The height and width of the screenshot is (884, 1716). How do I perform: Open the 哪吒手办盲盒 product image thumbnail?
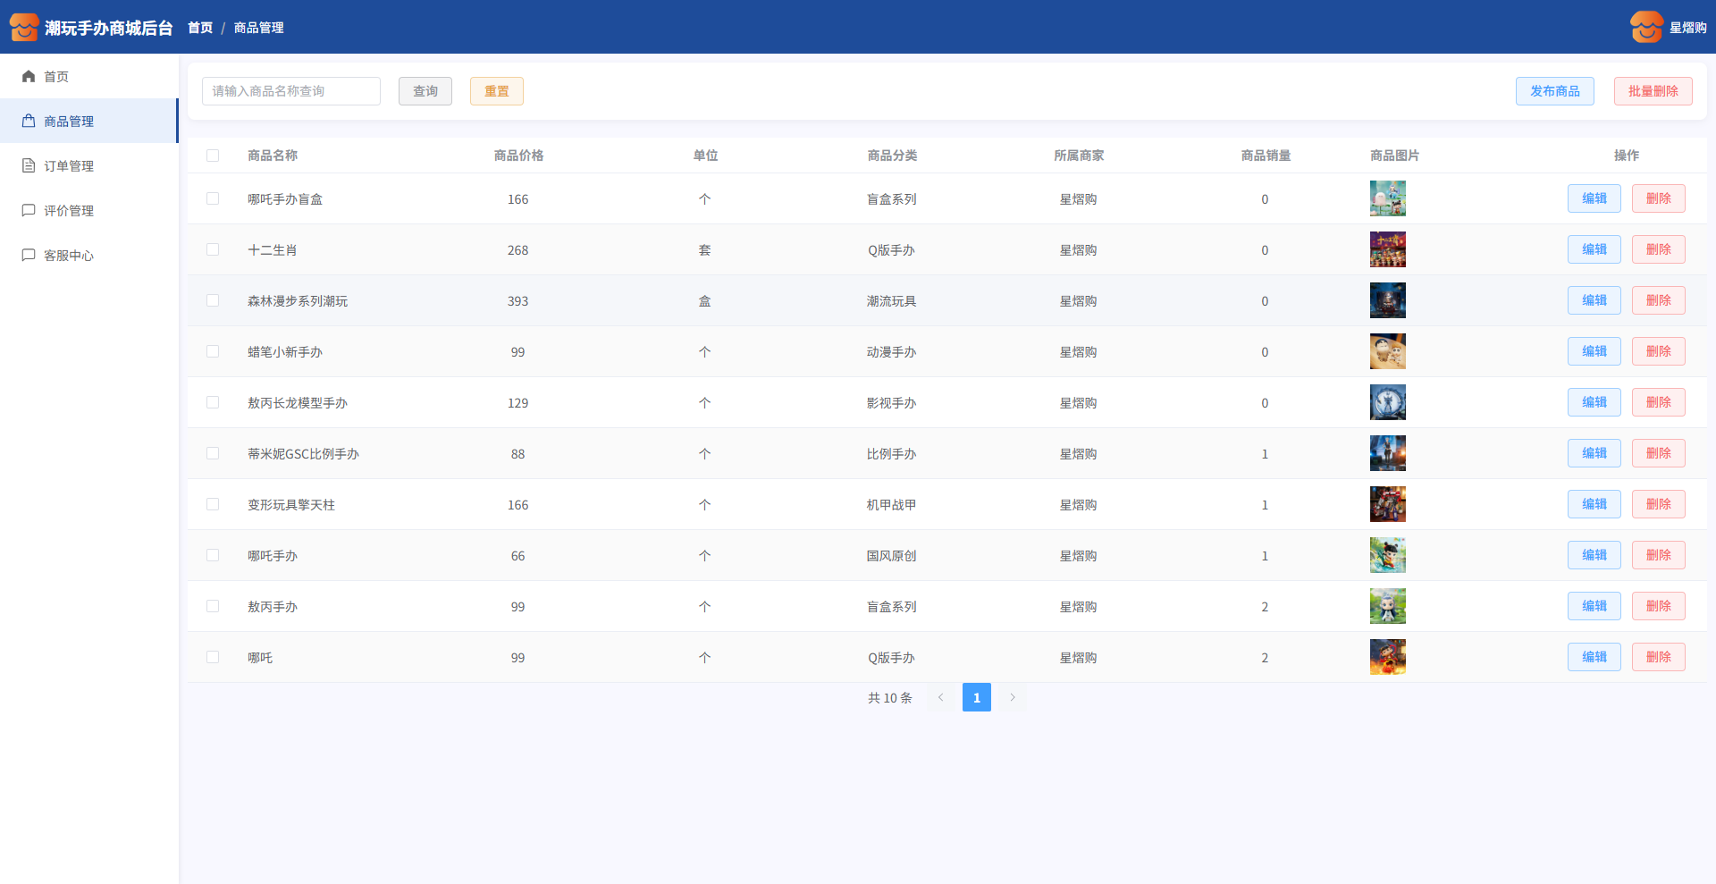(x=1387, y=198)
